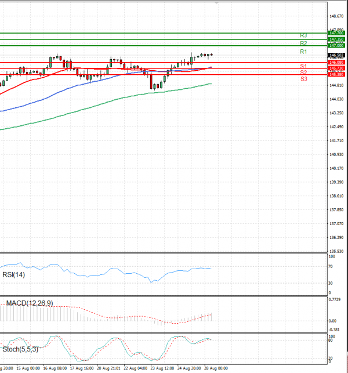
Task: Click the 141.710 price axis value
Action: (x=336, y=141)
